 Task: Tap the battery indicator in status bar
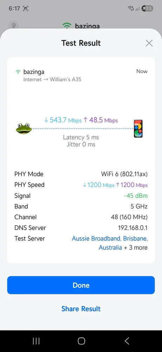click(147, 8)
